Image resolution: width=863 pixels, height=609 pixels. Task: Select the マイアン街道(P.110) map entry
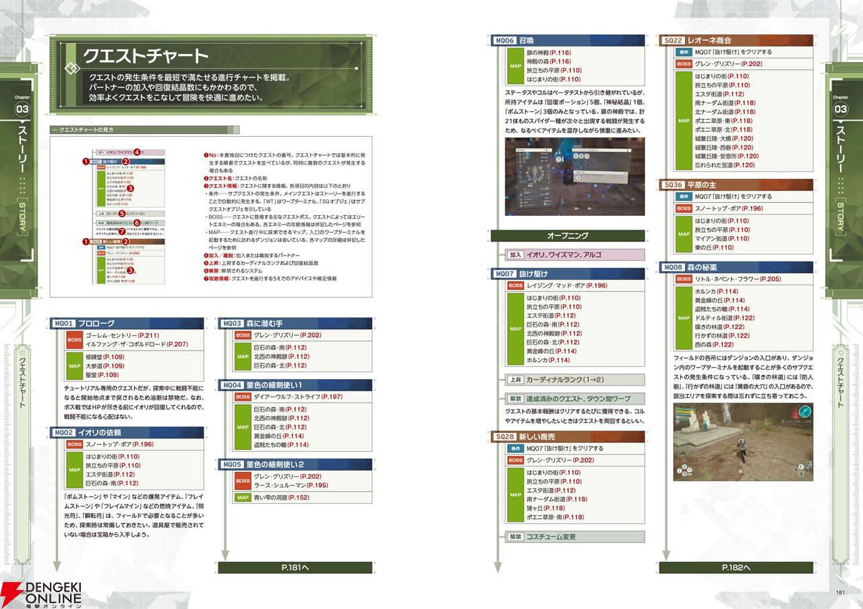click(722, 238)
